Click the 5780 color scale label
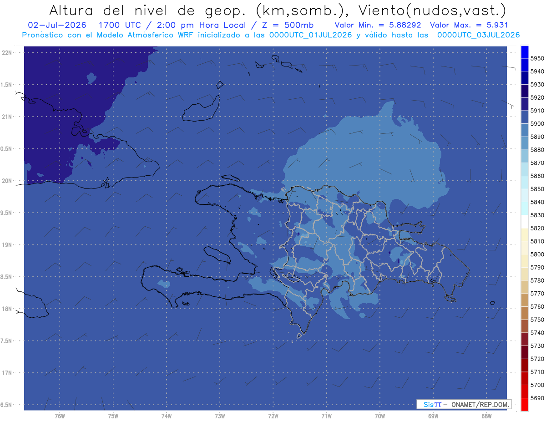546x422 pixels. click(x=537, y=280)
